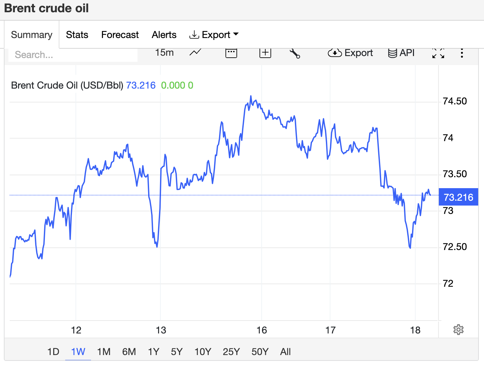Open the chart type line icon

pos(195,53)
